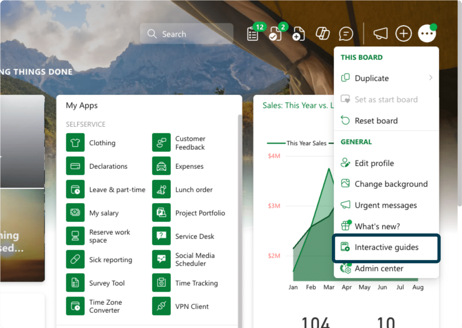The height and width of the screenshot is (328, 462).
Task: Click the Feb month label on chart
Action: pos(311,287)
